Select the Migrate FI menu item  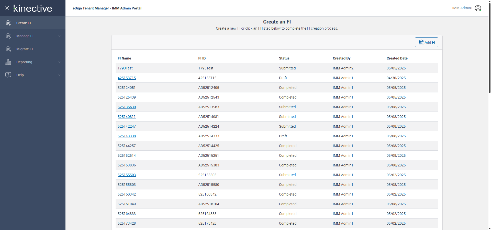pyautogui.click(x=25, y=49)
